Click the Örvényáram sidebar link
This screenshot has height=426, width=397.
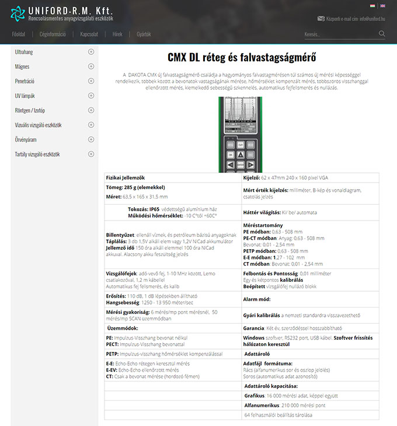(26, 140)
